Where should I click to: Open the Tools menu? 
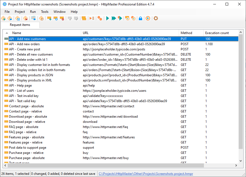45,12
